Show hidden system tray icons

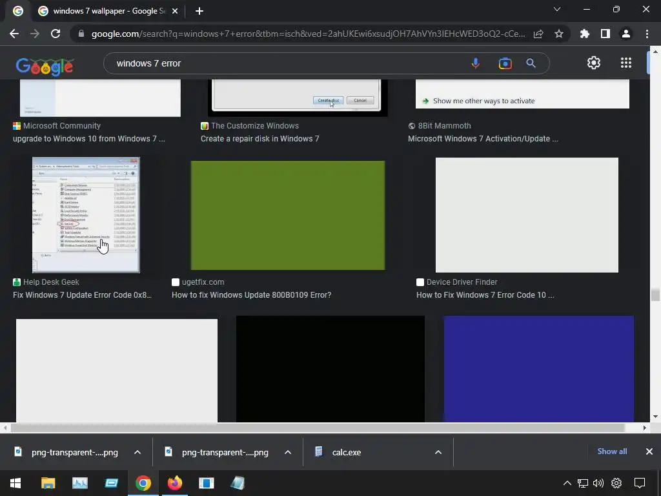(567, 483)
